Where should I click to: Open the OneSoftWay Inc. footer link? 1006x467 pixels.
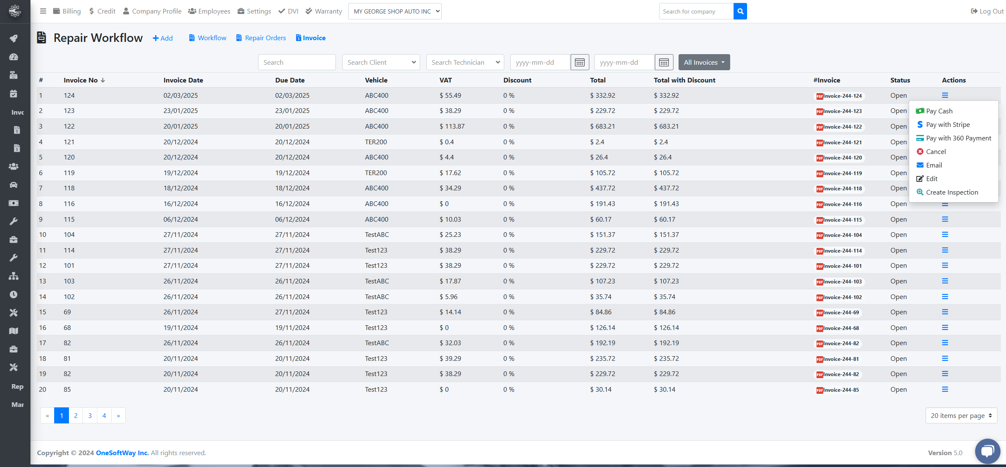(x=122, y=453)
